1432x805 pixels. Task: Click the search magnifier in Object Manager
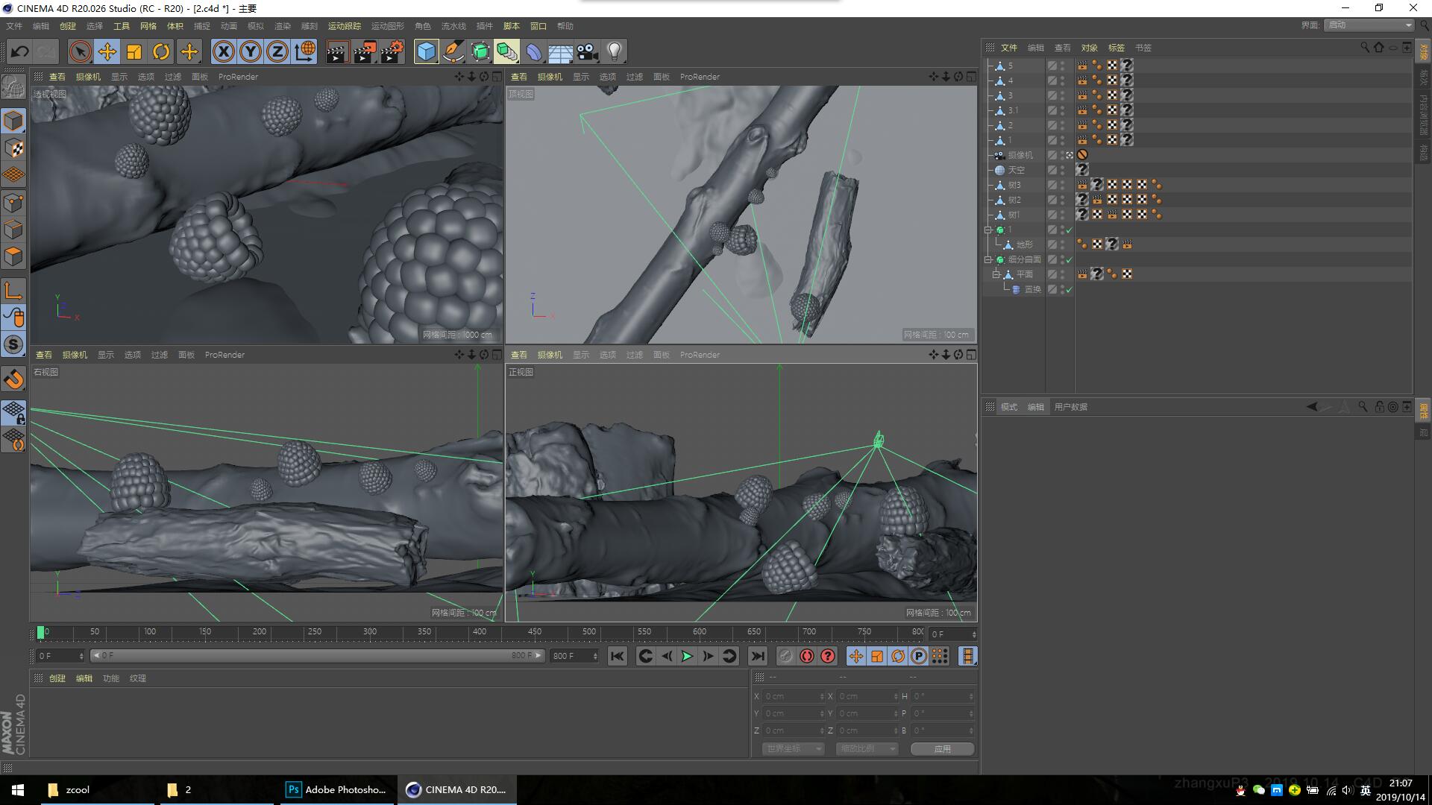point(1365,47)
